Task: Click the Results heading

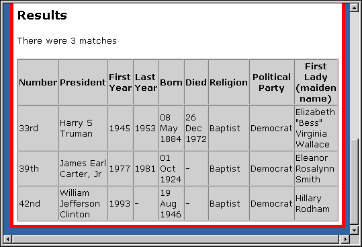Action: point(42,15)
